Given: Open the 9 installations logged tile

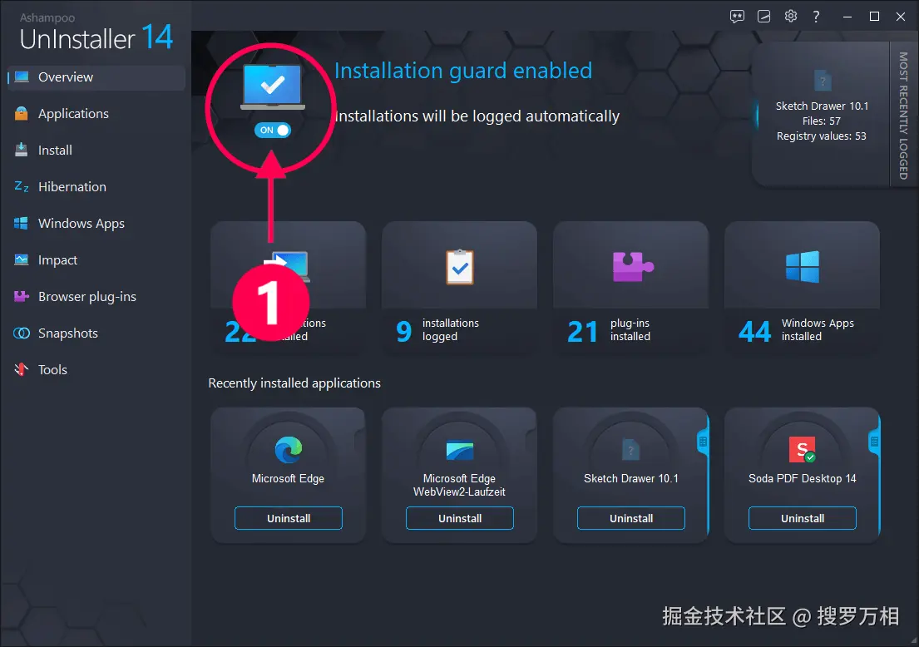Looking at the screenshot, I should pyautogui.click(x=459, y=288).
